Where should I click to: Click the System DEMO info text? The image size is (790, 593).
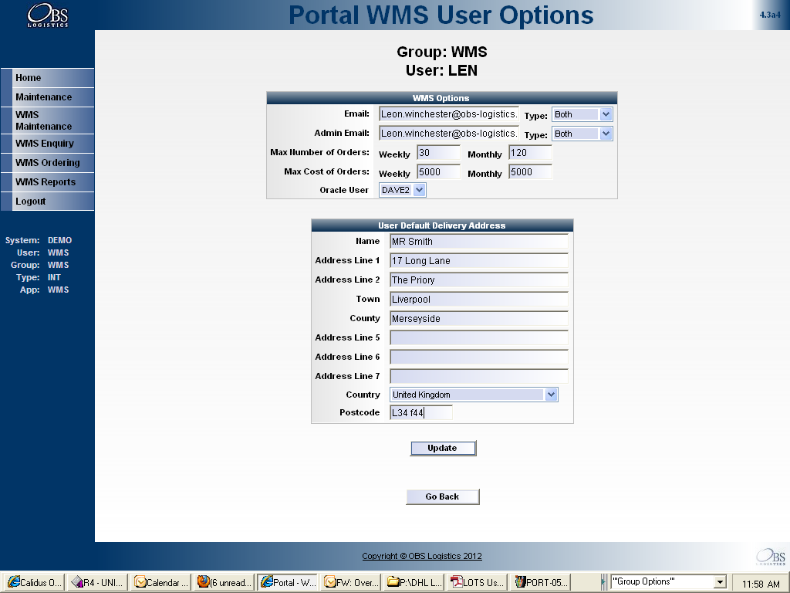[x=39, y=241]
